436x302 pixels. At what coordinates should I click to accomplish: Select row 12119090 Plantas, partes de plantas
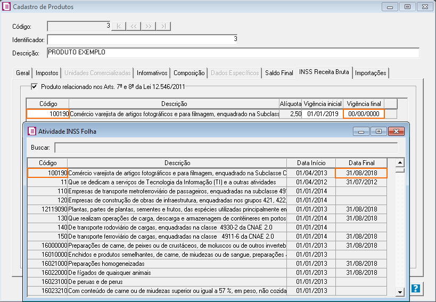point(207,209)
